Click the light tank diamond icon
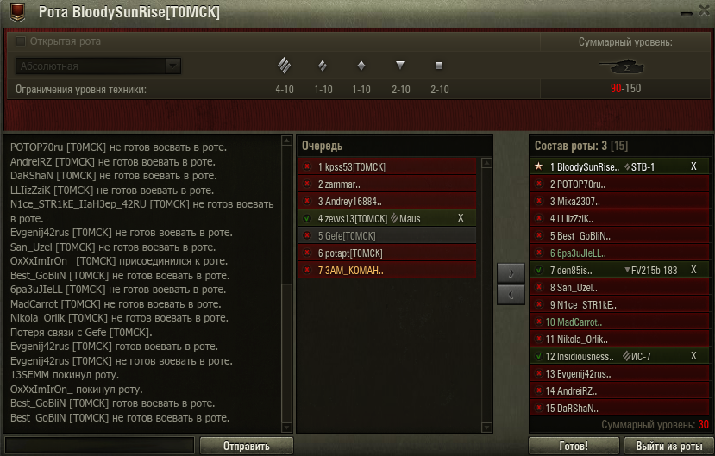Image resolution: width=715 pixels, height=456 pixels. [361, 66]
